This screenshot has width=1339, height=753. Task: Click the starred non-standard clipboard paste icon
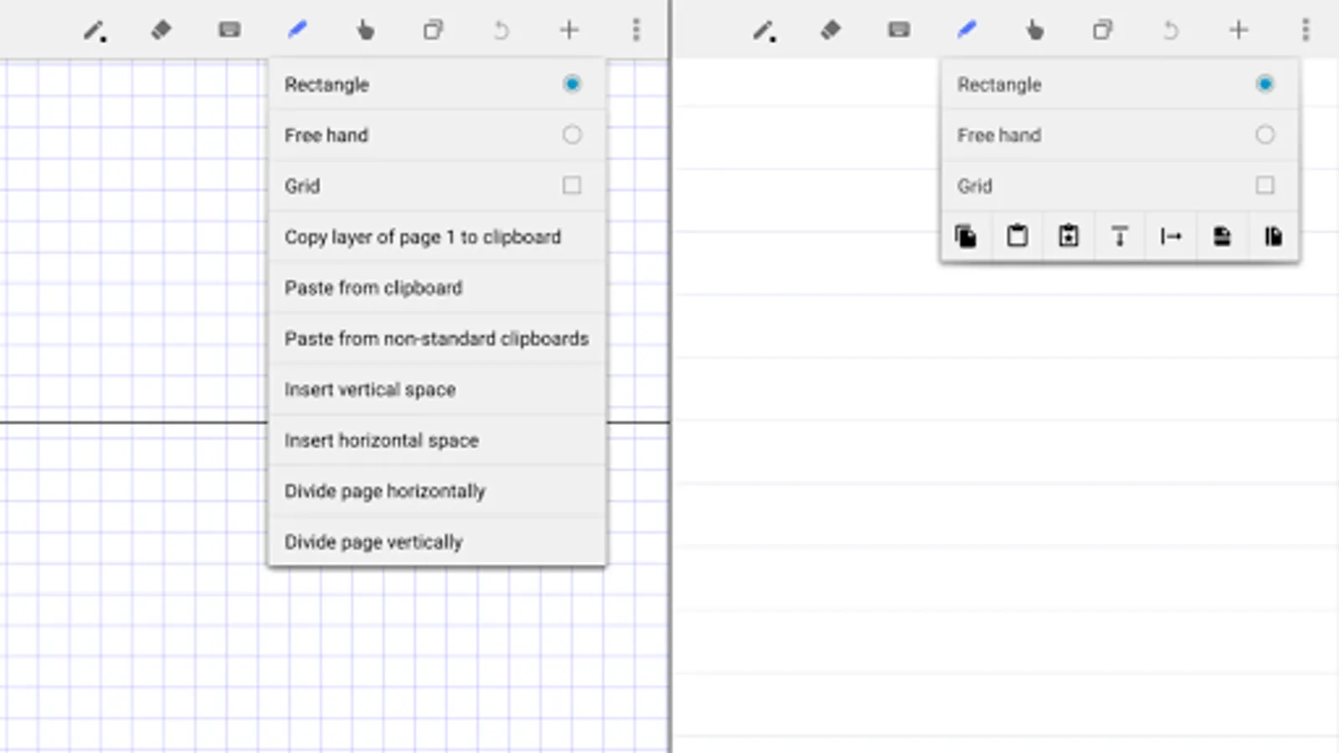(1069, 237)
